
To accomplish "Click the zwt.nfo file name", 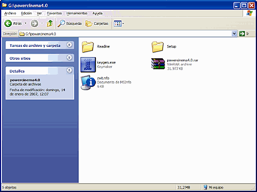I will (x=103, y=78).
